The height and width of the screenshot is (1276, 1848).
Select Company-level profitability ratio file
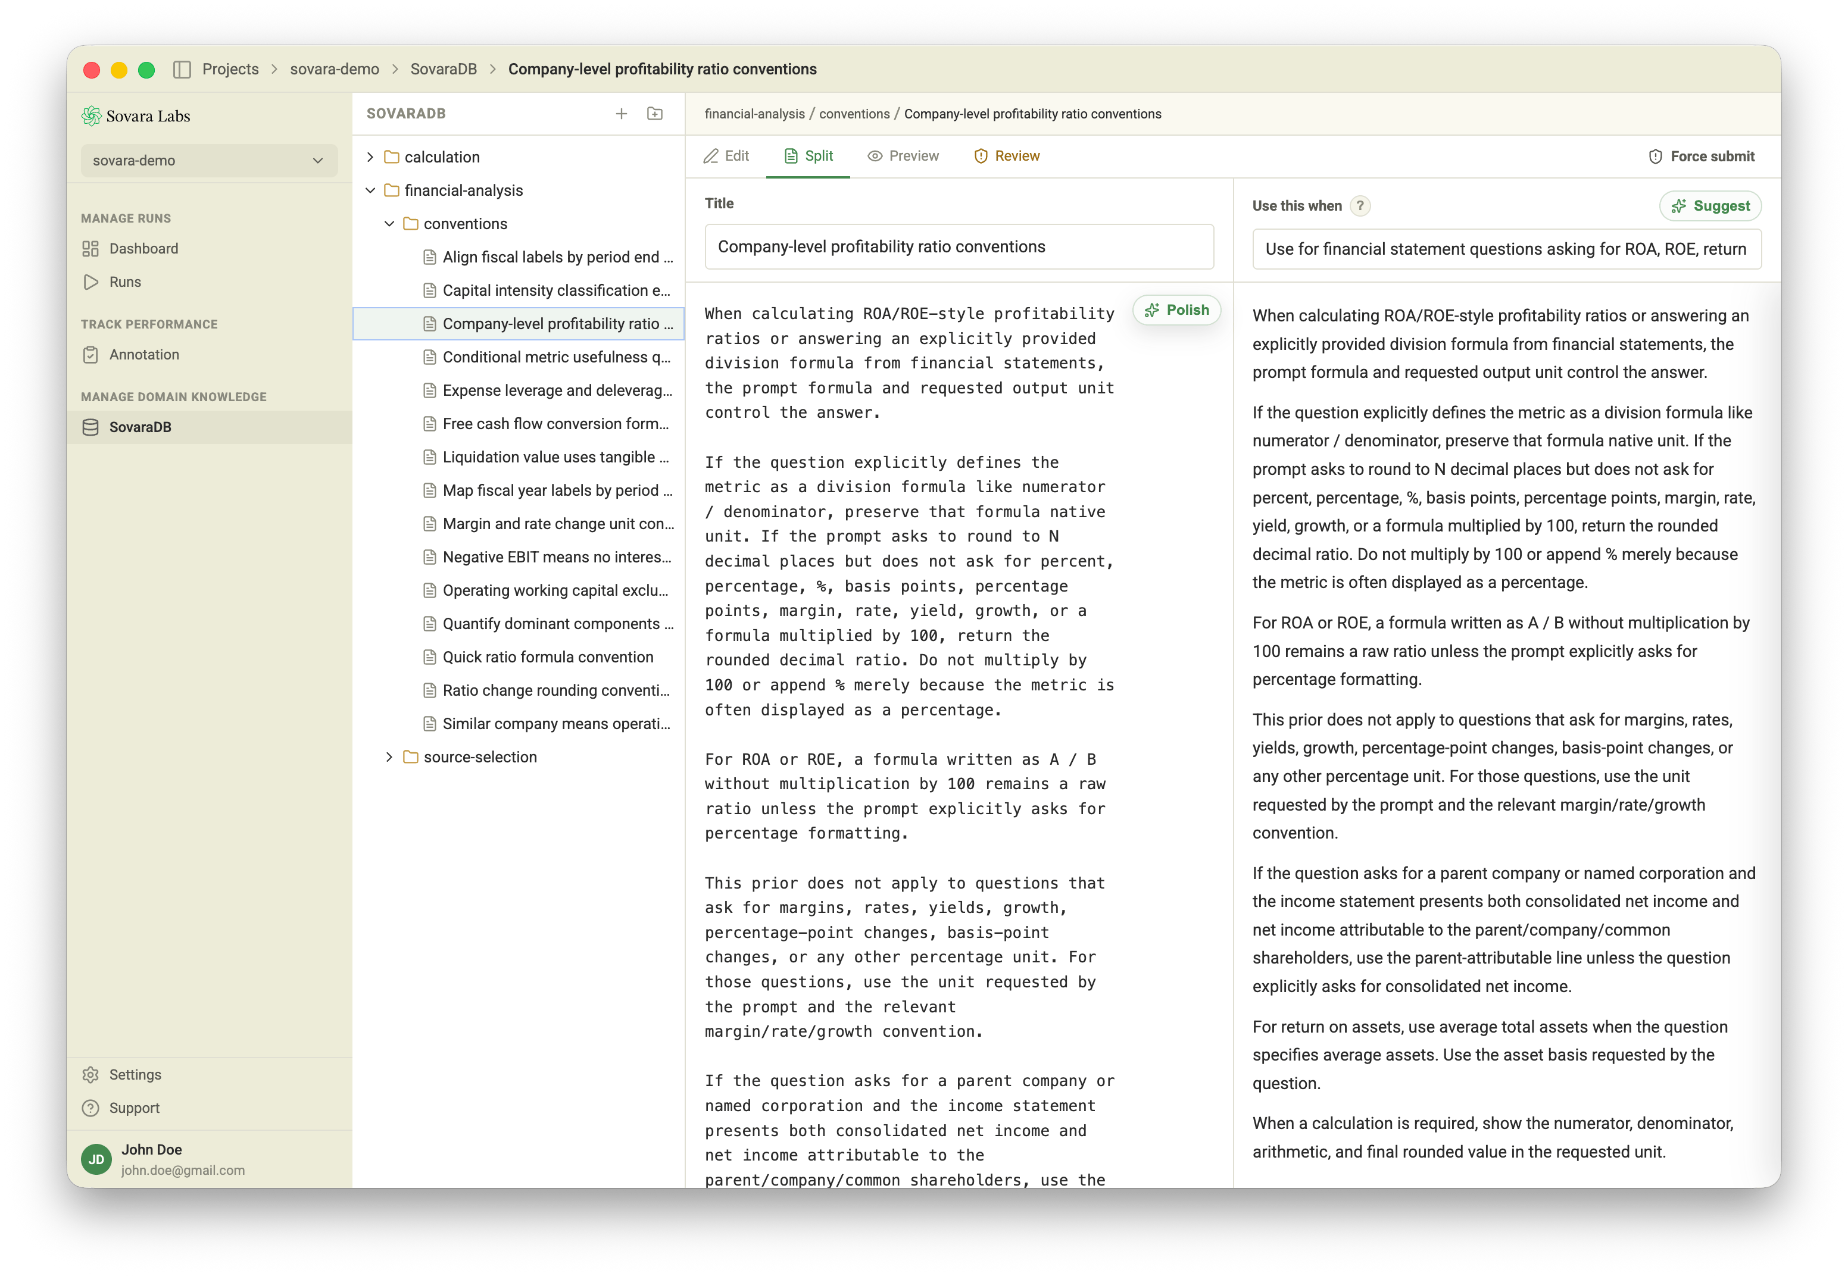(518, 324)
